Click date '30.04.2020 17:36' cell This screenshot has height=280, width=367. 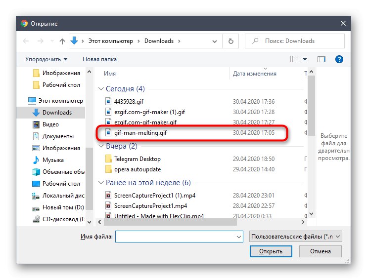(x=253, y=102)
